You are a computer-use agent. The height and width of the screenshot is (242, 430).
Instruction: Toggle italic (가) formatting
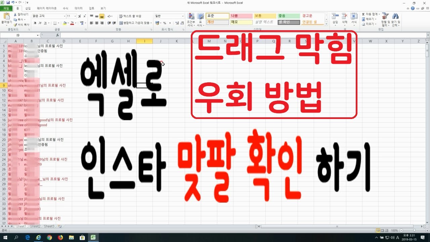tap(40, 23)
